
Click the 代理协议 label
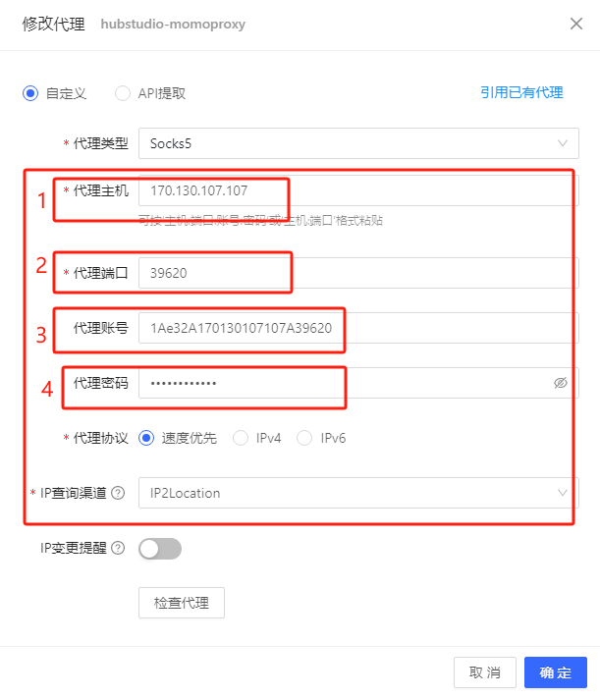coord(100,438)
